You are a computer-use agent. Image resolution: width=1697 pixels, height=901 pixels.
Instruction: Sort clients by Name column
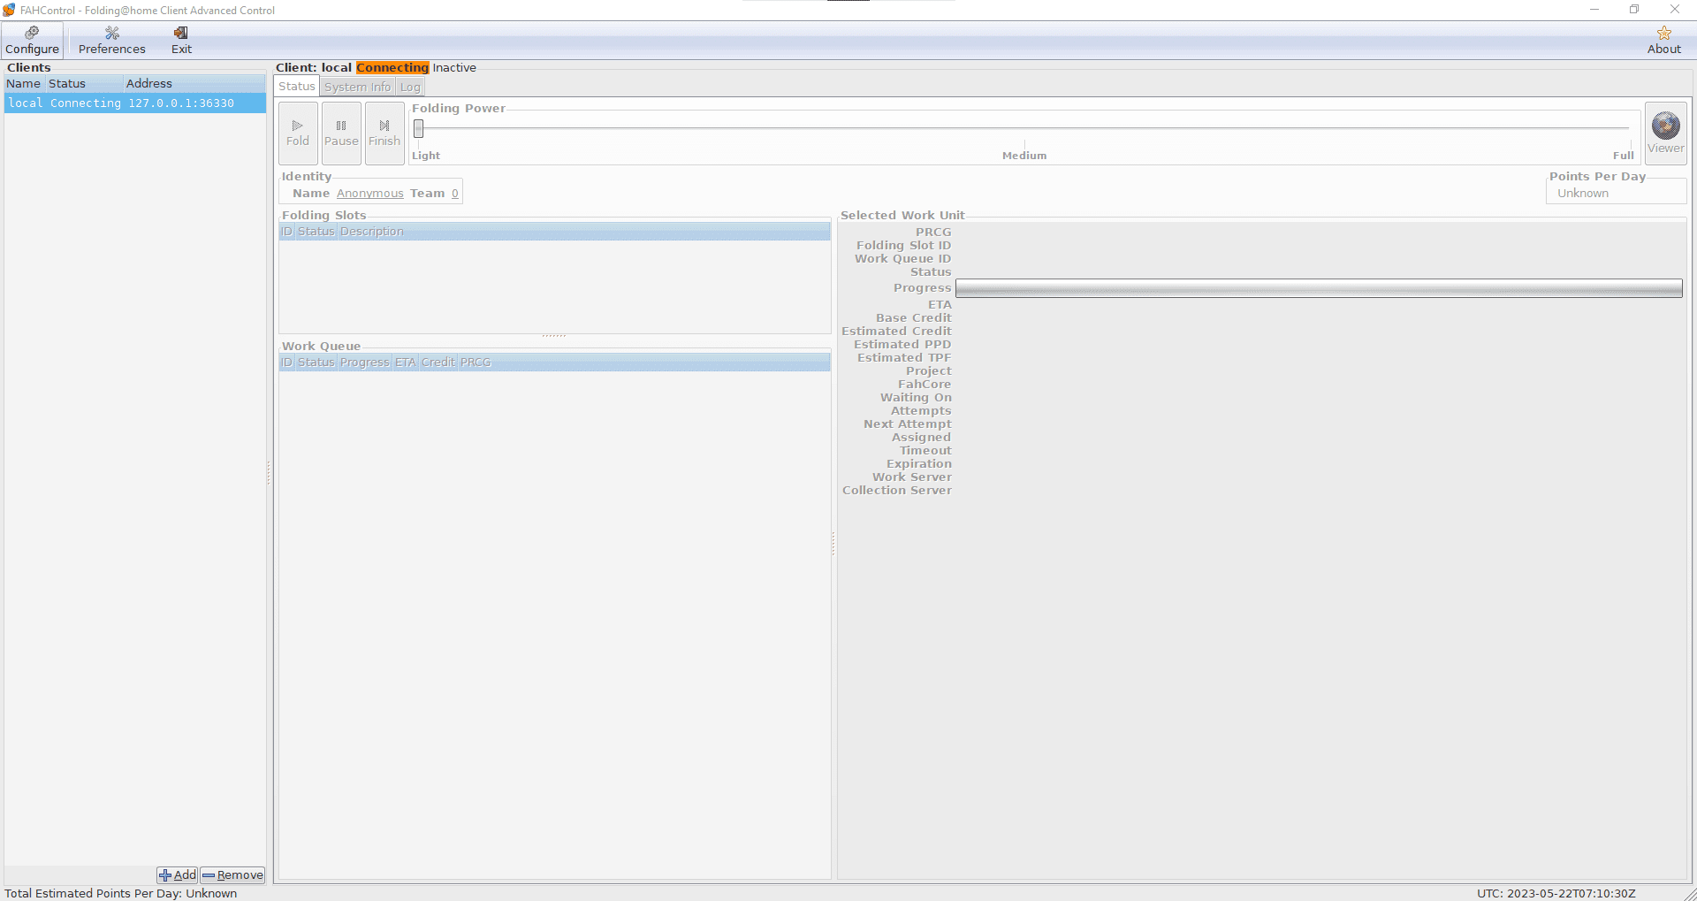pyautogui.click(x=24, y=84)
